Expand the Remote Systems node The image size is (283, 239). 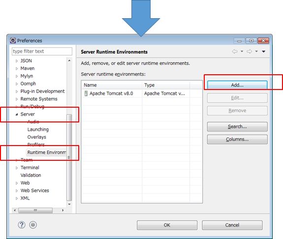click(x=17, y=99)
